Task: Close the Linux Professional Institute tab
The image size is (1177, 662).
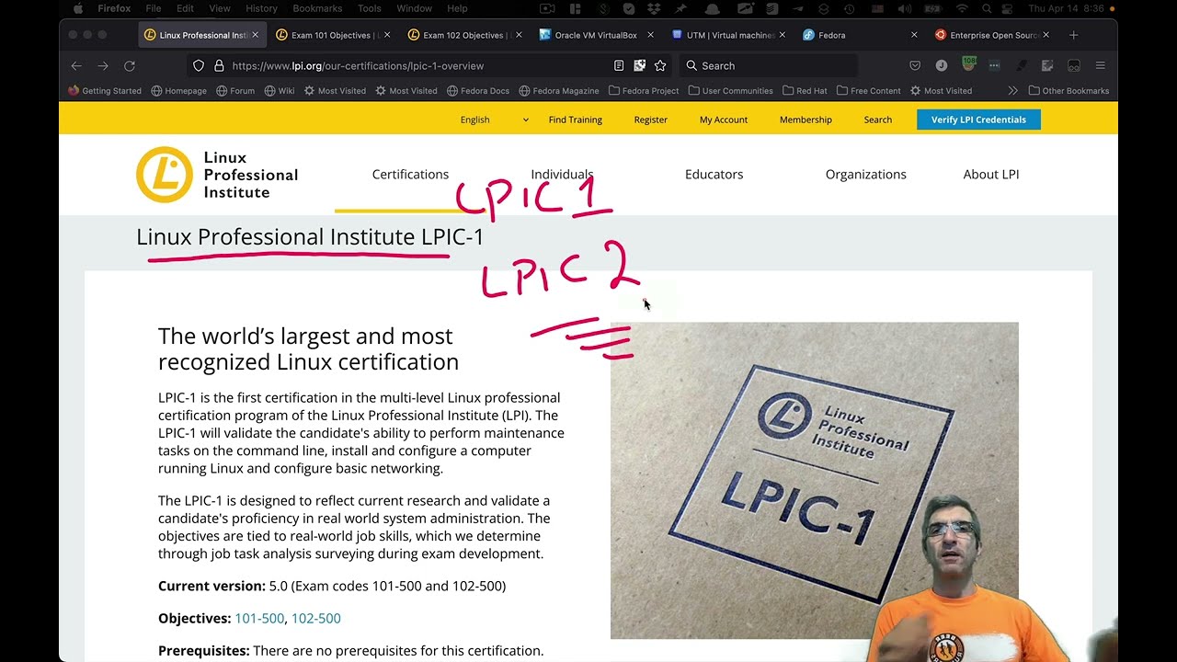Action: coord(256,35)
